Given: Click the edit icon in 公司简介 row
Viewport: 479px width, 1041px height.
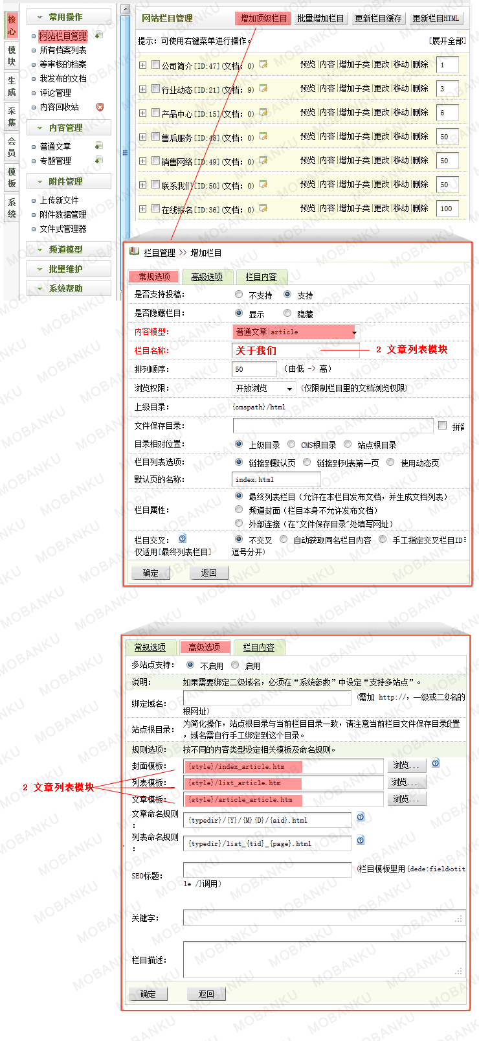Looking at the screenshot, I should (263, 64).
